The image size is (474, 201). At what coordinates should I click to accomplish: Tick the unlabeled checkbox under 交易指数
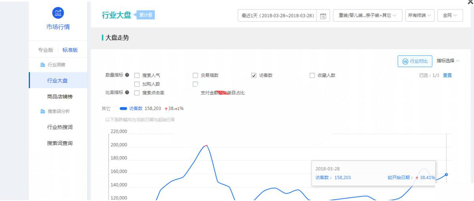(x=195, y=84)
